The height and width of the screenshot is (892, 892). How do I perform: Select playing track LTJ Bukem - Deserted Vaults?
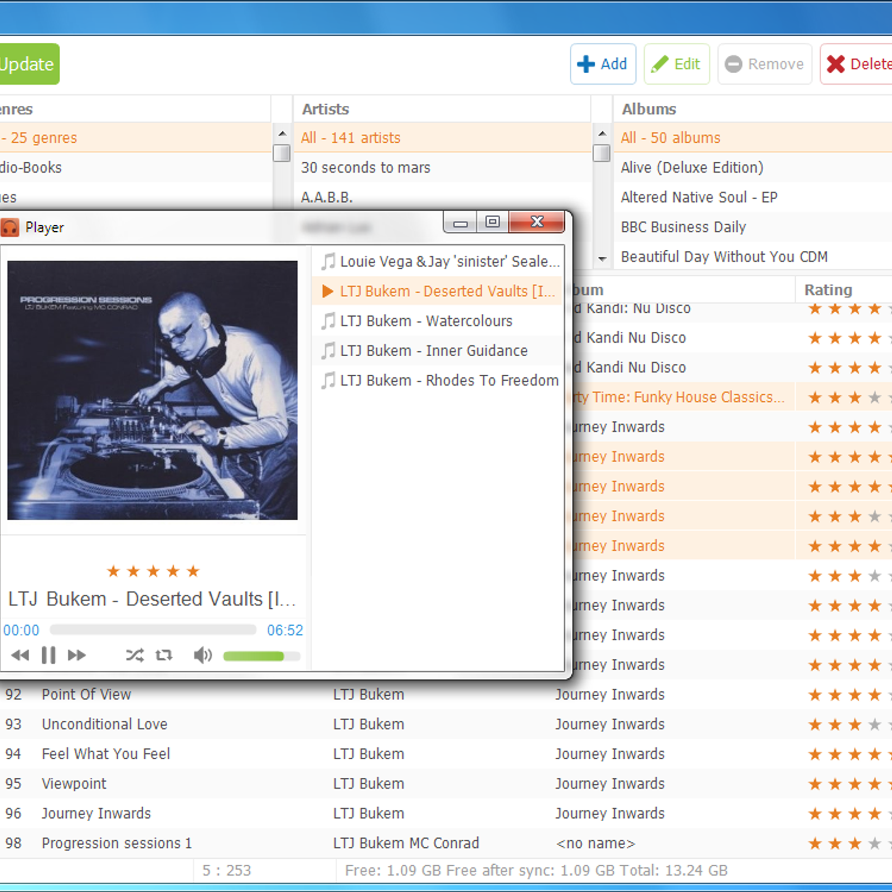pyautogui.click(x=438, y=291)
